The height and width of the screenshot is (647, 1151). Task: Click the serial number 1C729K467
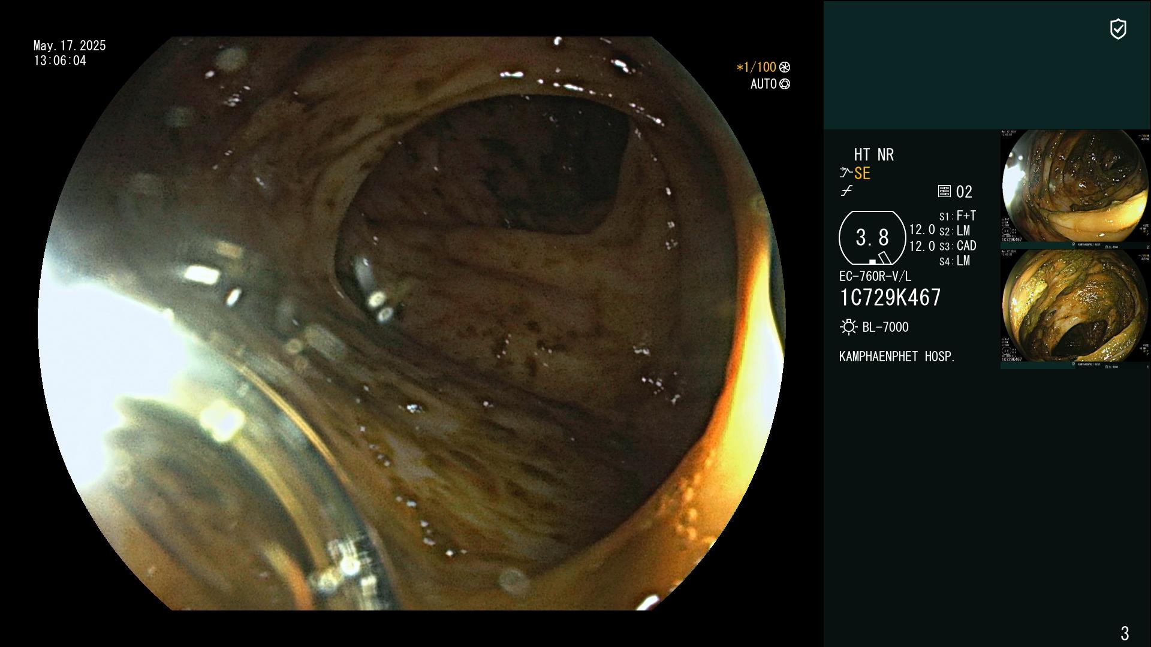coord(890,298)
